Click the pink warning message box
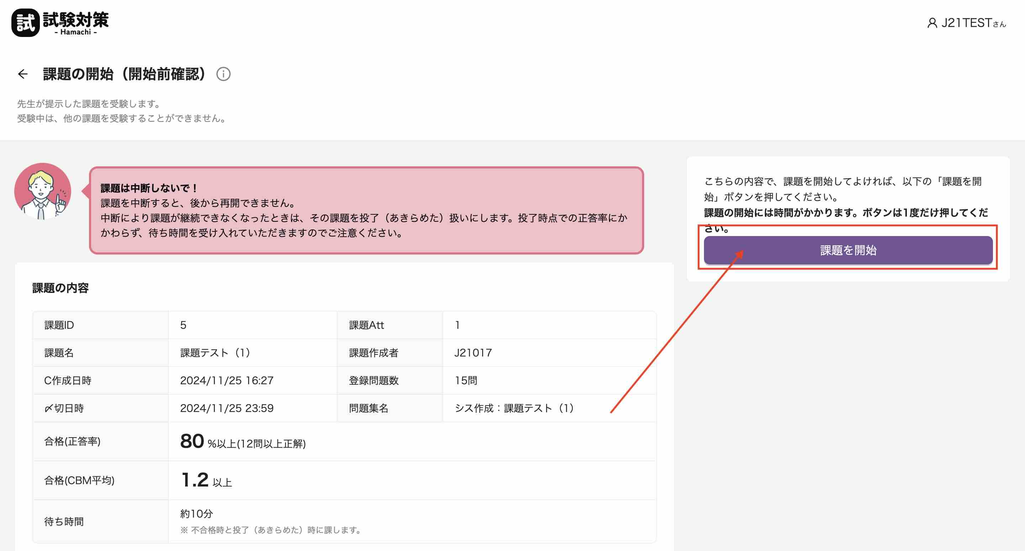This screenshot has width=1025, height=551. [366, 210]
